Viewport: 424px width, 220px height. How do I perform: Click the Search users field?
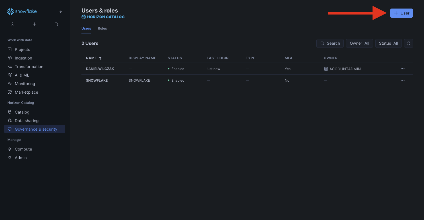click(x=330, y=43)
